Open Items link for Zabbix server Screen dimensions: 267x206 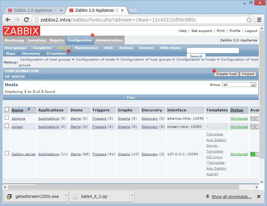[x=76, y=154]
